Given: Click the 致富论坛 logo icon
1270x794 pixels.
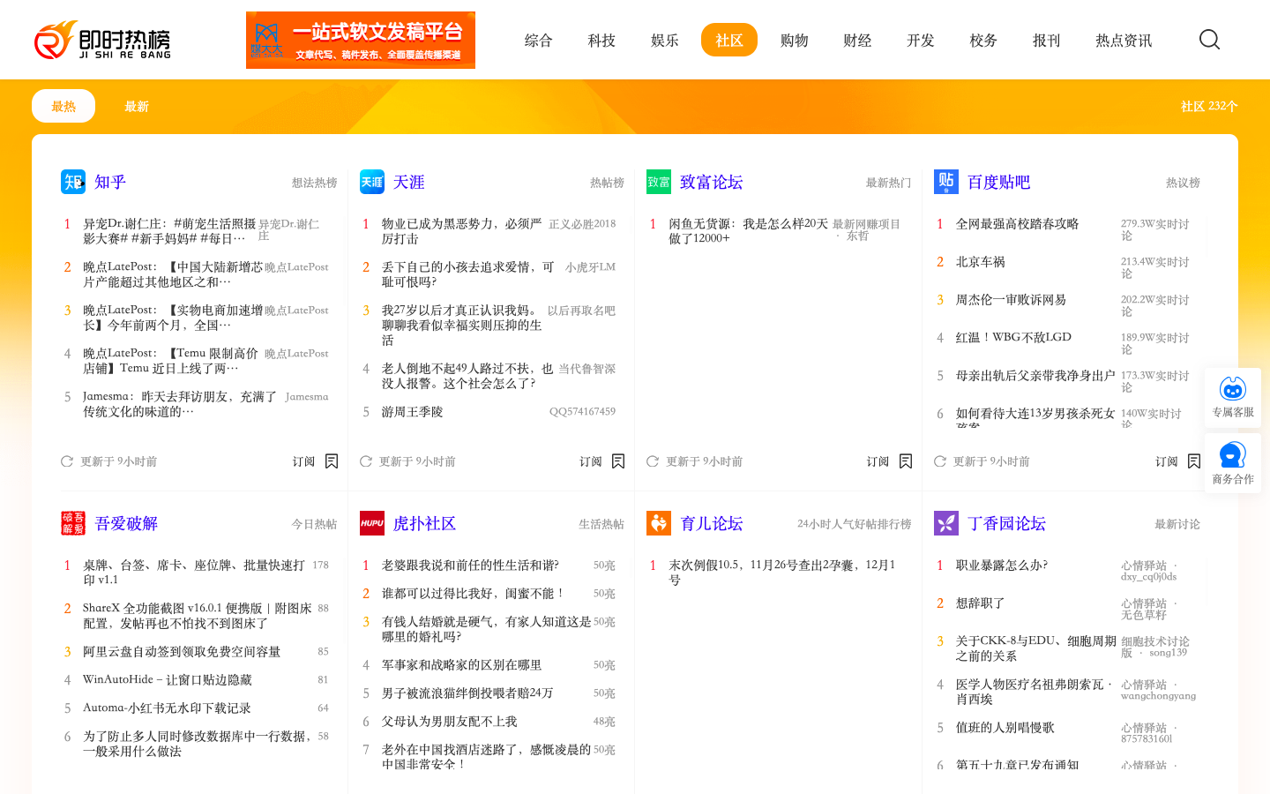Looking at the screenshot, I should 659,182.
